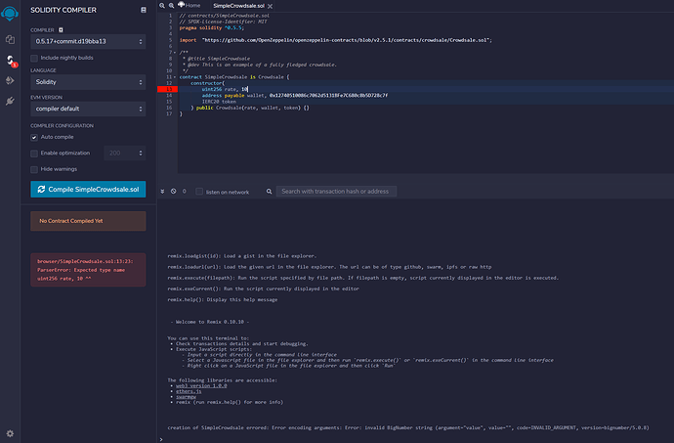The image size is (674, 443).
Task: Switch to the Home tab
Action: [190, 5]
